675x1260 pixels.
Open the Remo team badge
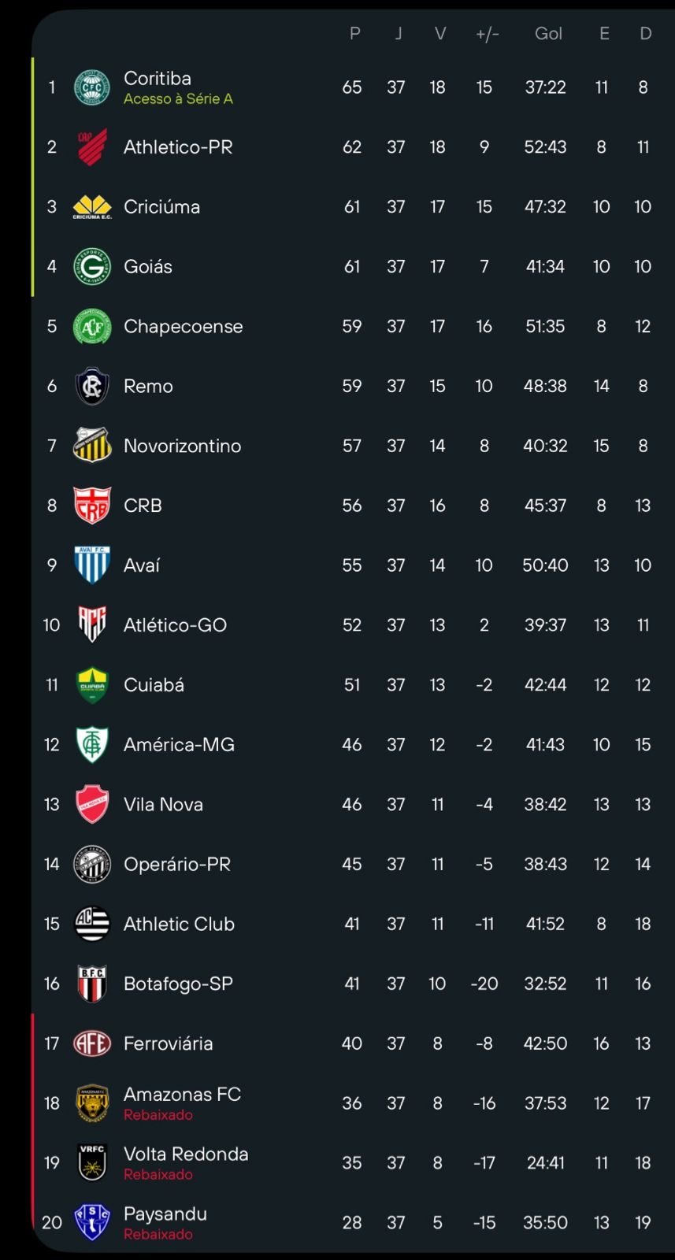point(92,387)
